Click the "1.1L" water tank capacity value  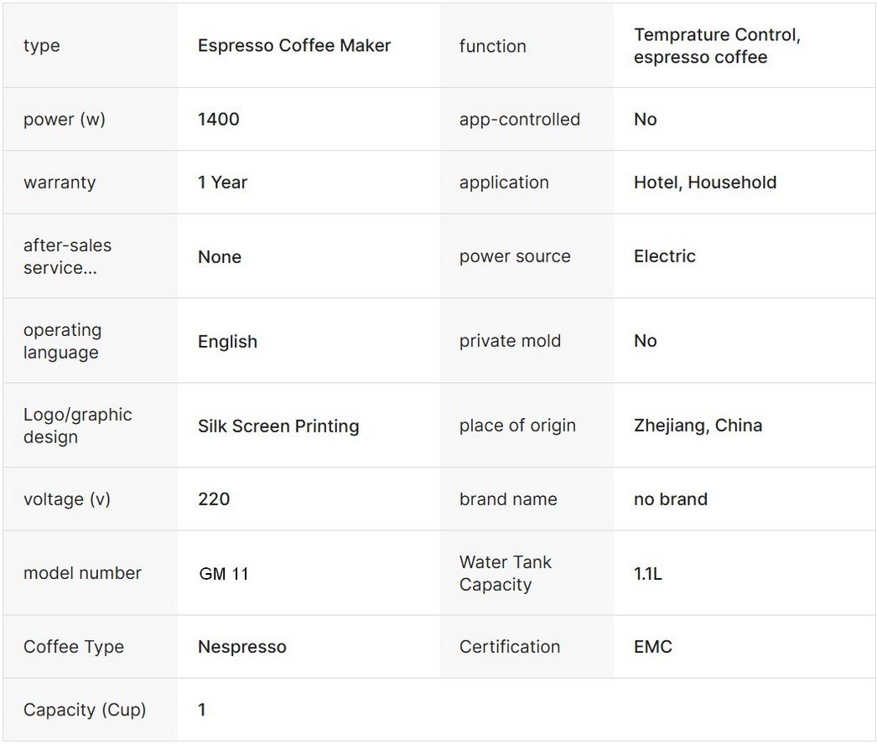point(648,574)
